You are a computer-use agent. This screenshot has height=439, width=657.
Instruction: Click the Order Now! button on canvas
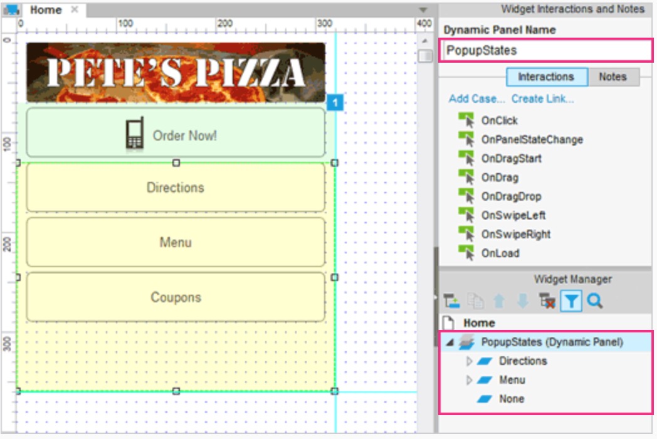176,132
